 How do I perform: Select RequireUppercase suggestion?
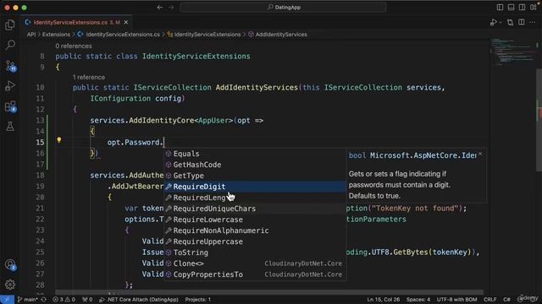[255, 242]
